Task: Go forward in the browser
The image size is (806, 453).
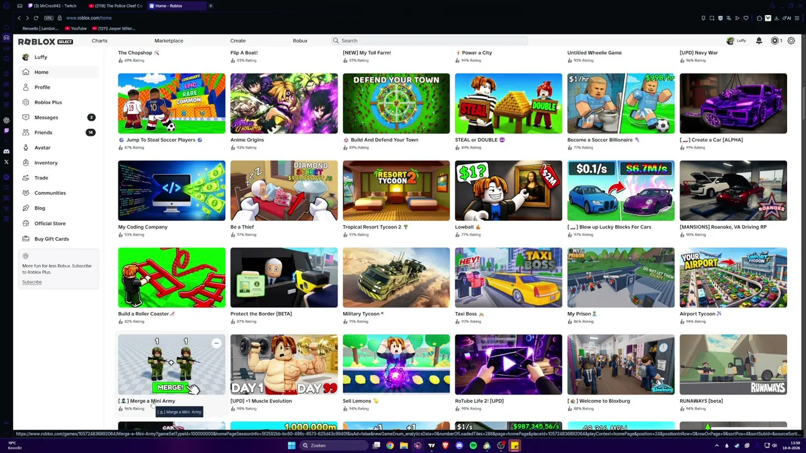Action: tap(28, 18)
